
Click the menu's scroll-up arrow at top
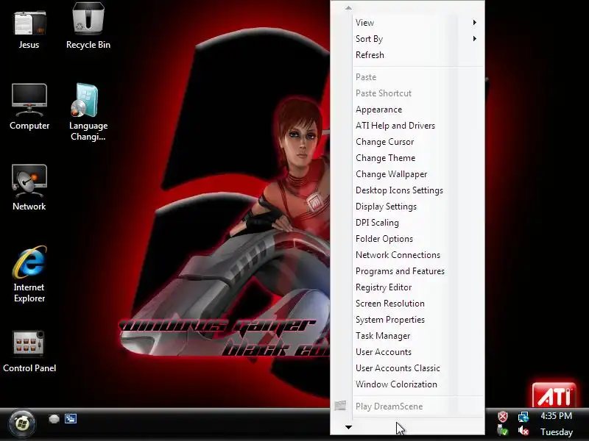(348, 8)
